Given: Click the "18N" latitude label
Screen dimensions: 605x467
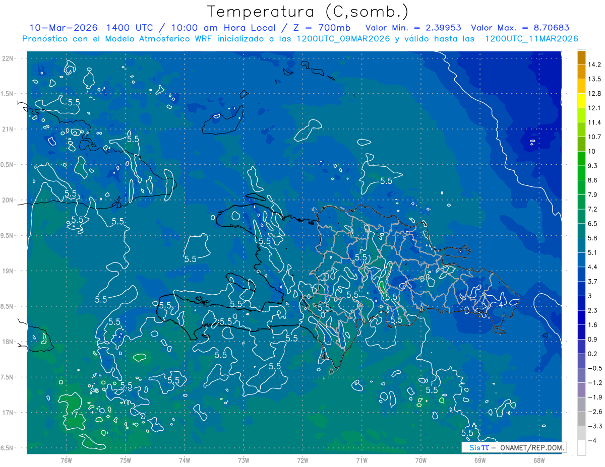Looking at the screenshot, I should 9,342.
